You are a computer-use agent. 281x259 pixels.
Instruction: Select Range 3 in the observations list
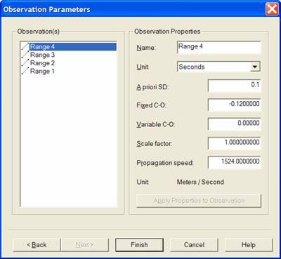coord(42,55)
